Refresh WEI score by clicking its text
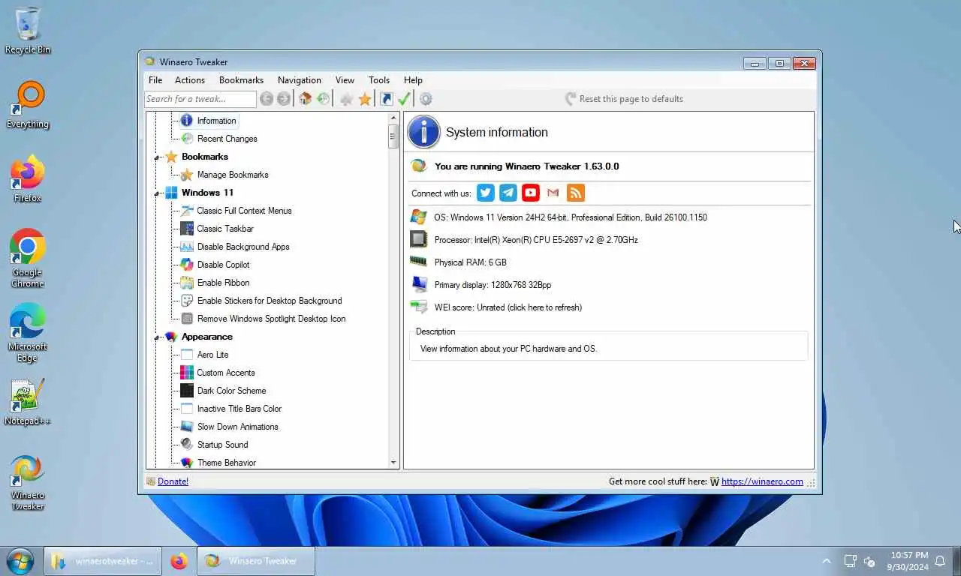Image resolution: width=961 pixels, height=576 pixels. (x=508, y=307)
